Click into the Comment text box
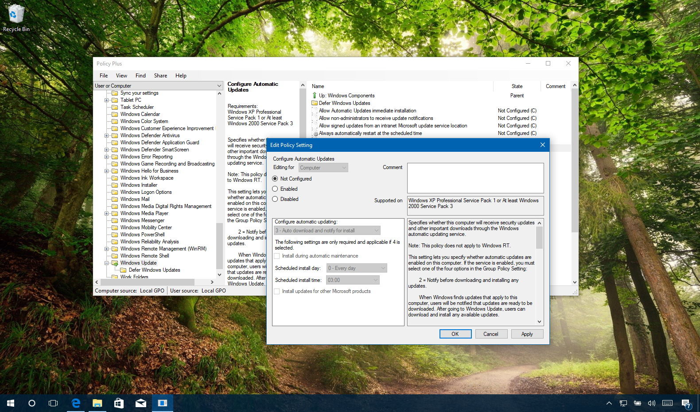This screenshot has width=700, height=412. 475,178
